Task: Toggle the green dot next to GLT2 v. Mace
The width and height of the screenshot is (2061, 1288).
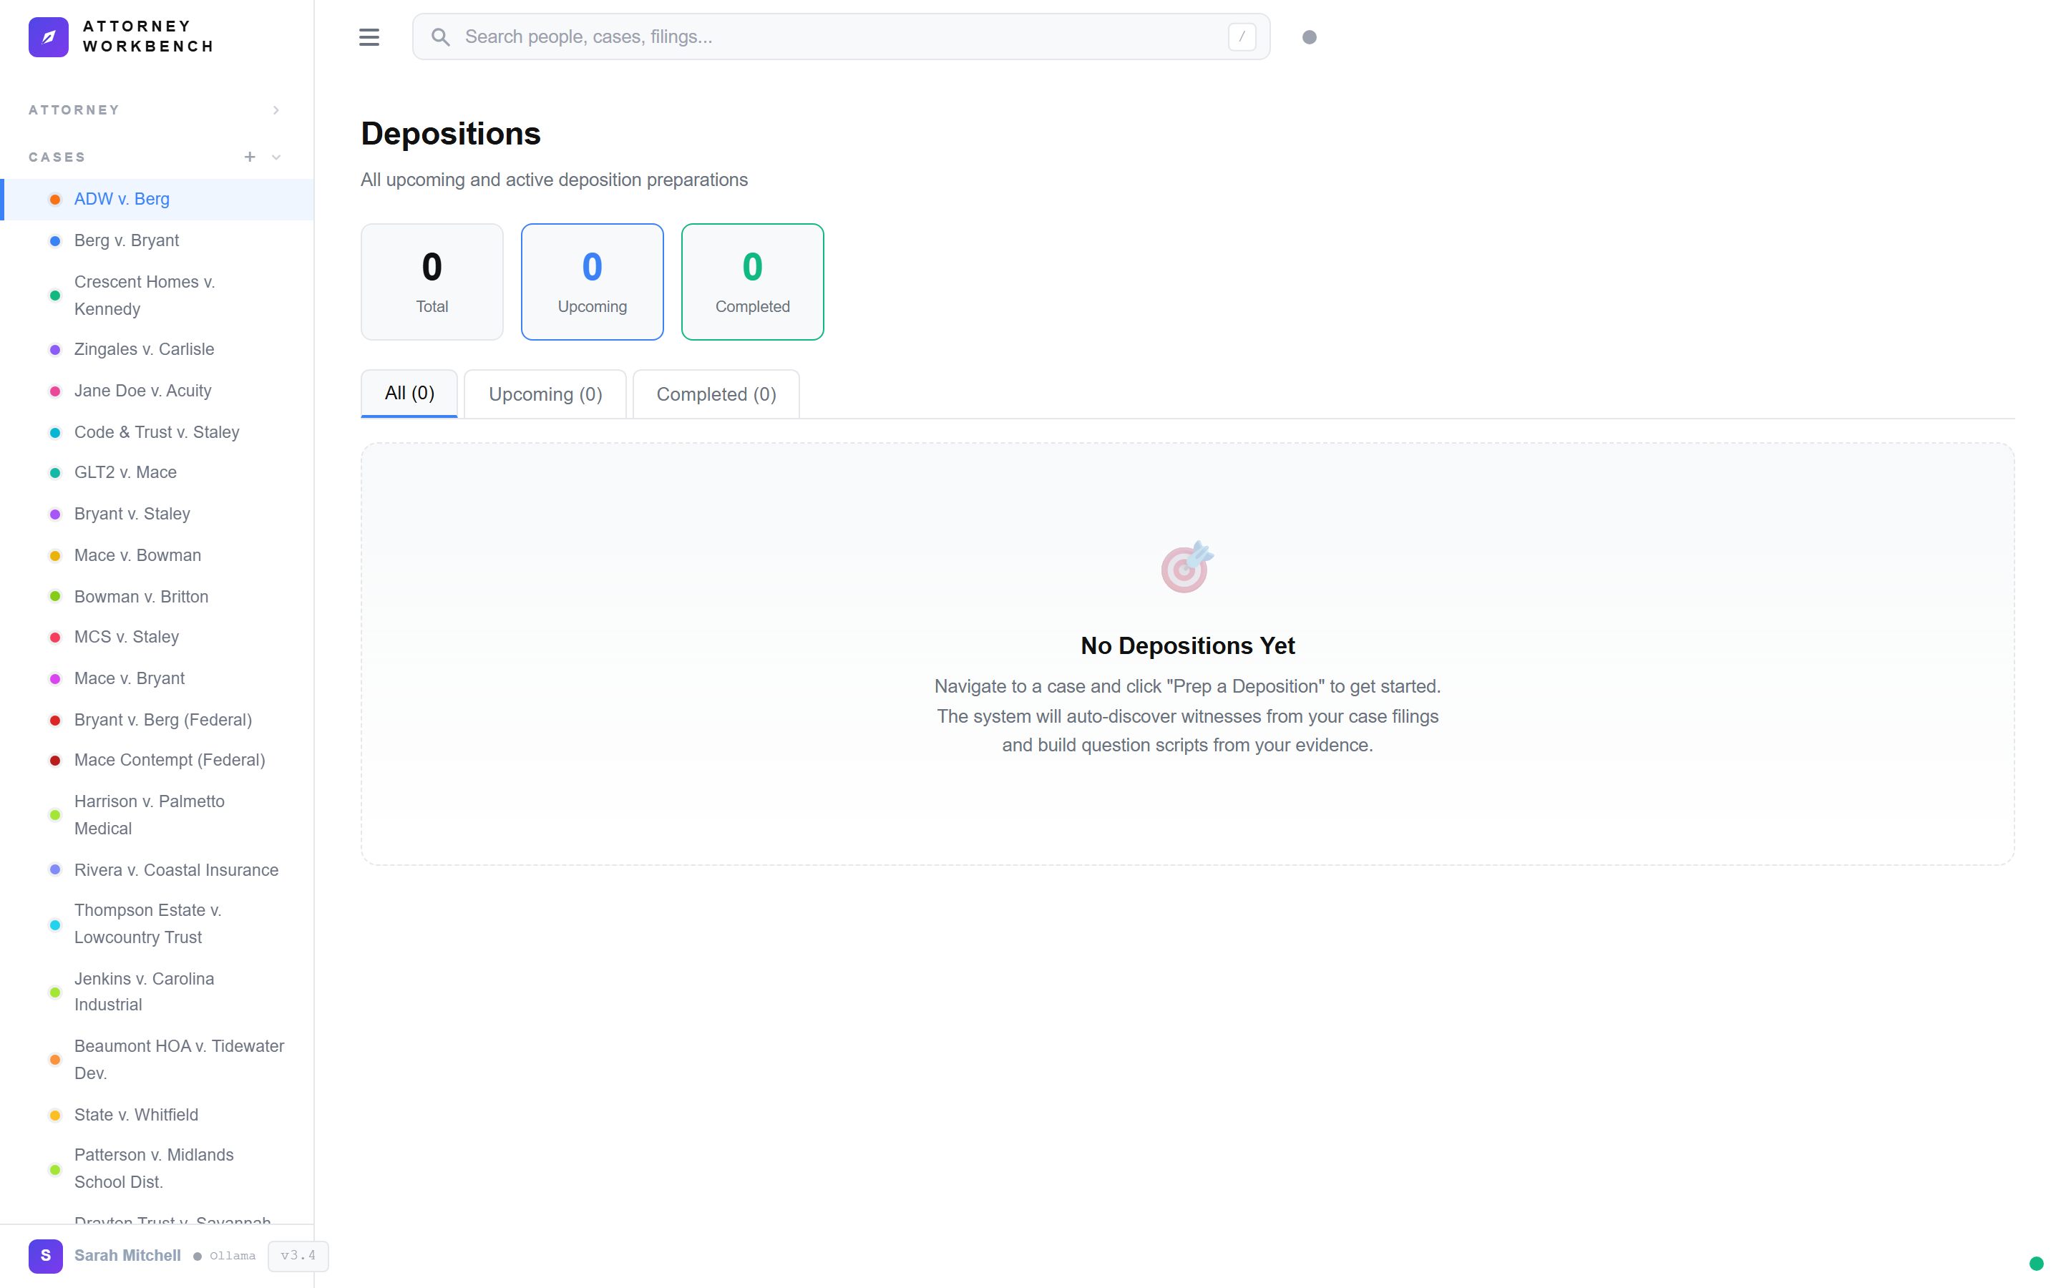Action: point(54,472)
